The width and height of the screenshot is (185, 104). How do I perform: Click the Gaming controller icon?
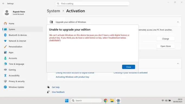click(x=5, y=70)
